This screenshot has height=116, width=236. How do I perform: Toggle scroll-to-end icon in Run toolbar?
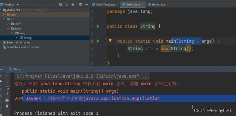(7, 94)
